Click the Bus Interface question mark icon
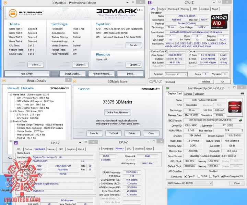 [x=242, y=130]
